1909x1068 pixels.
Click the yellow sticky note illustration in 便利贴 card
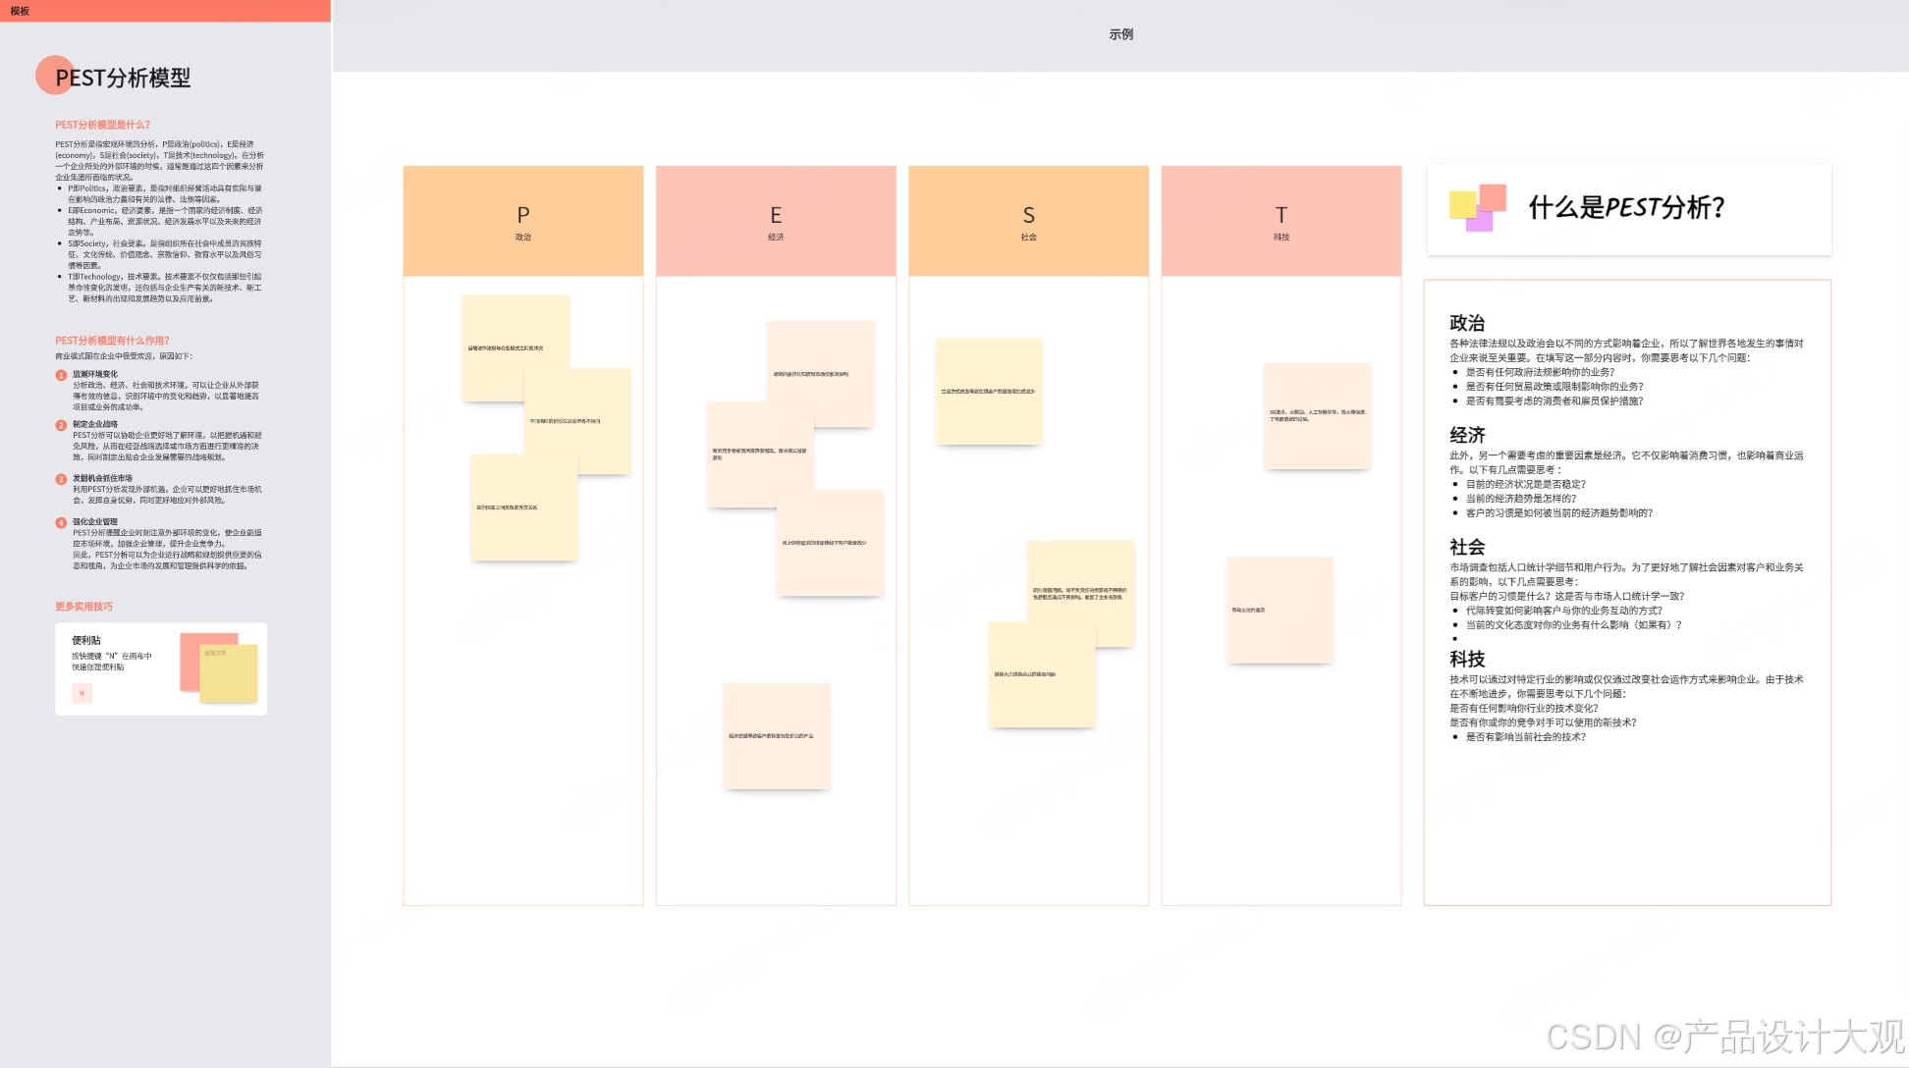(x=229, y=674)
